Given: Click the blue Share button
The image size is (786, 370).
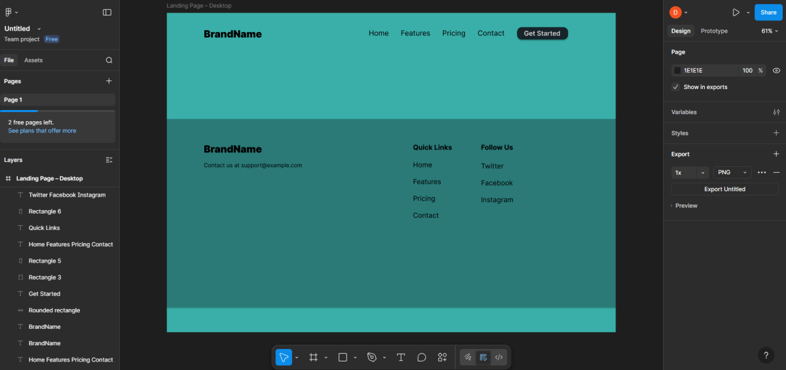Looking at the screenshot, I should point(768,12).
